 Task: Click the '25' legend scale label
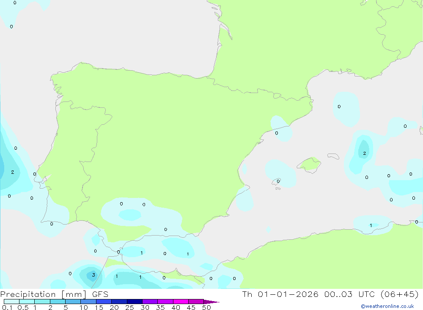[129, 307]
